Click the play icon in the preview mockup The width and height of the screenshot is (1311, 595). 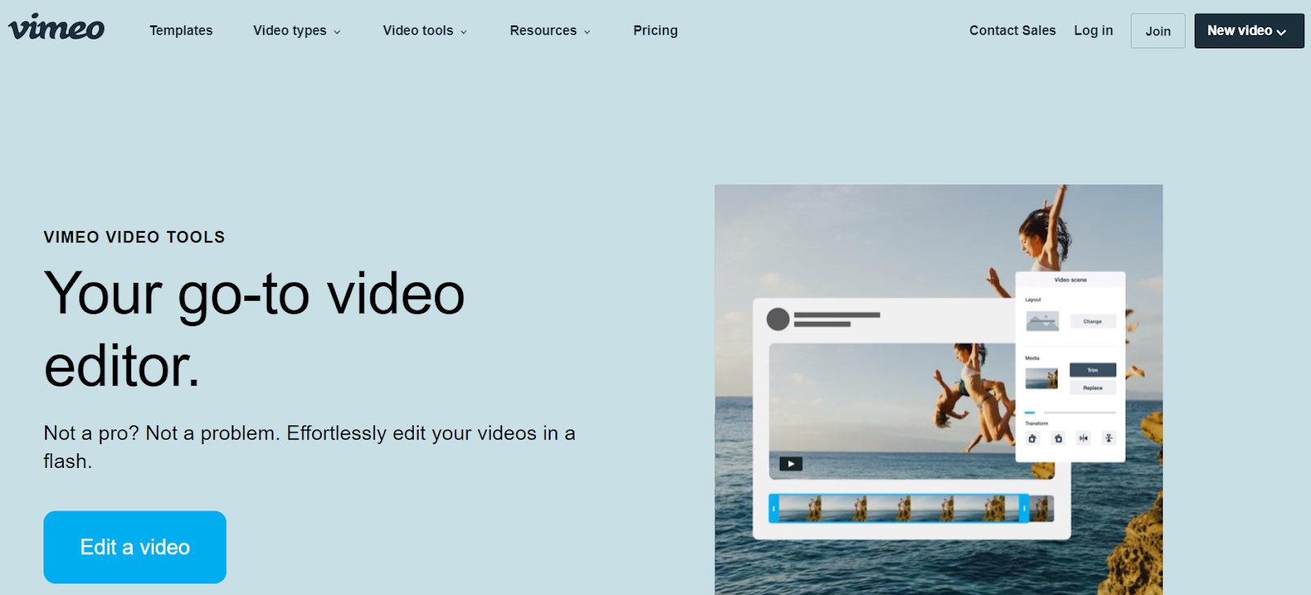791,464
